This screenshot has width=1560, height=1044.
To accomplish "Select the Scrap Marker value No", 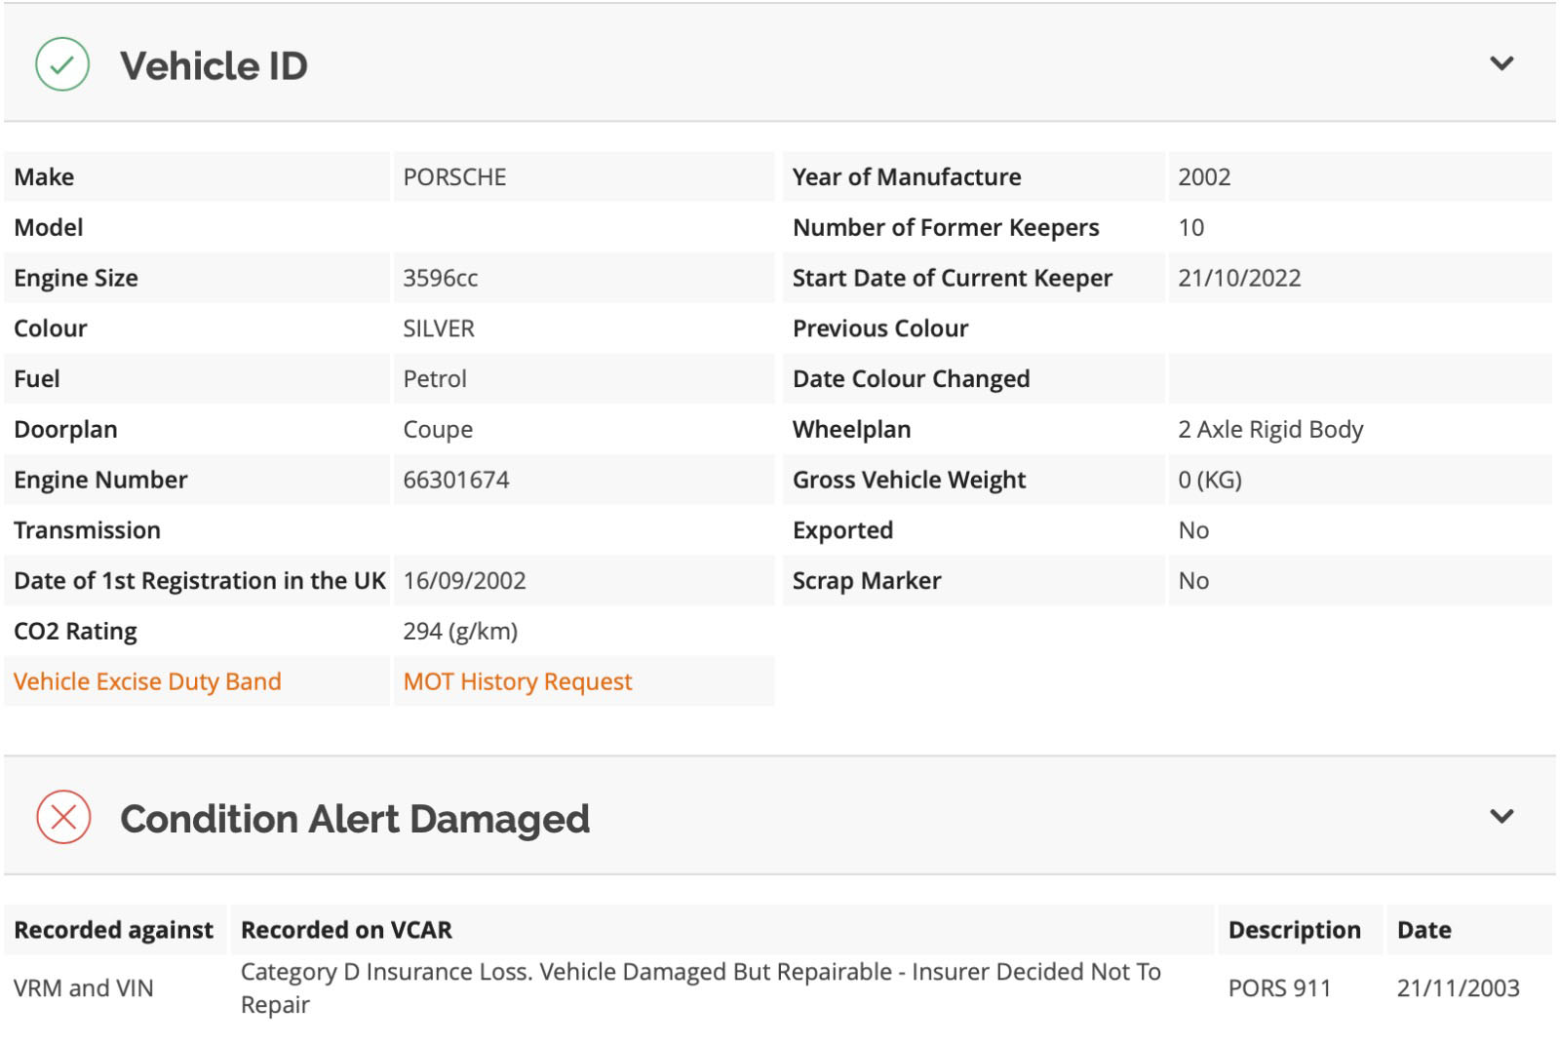I will 1193,581.
